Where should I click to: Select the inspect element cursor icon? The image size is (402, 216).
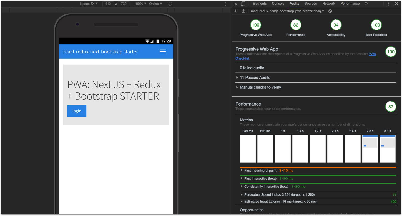click(x=236, y=4)
